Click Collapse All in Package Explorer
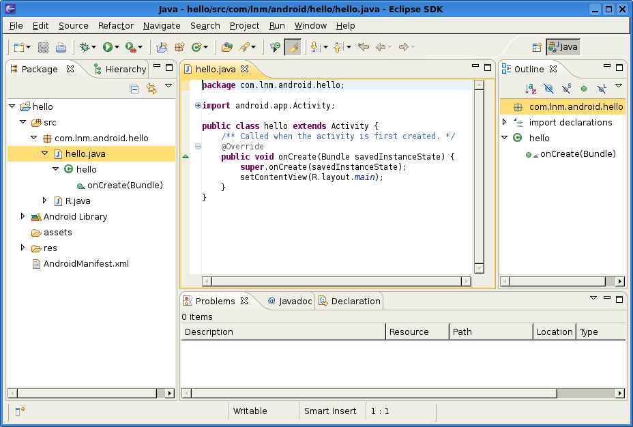633x427 pixels. pyautogui.click(x=134, y=89)
